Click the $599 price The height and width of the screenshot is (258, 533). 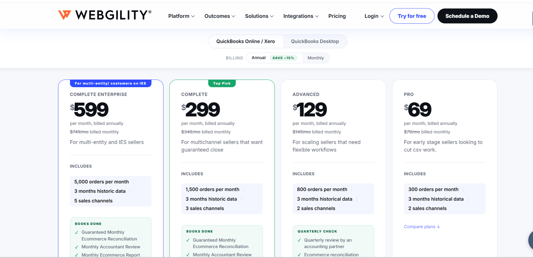[x=89, y=109]
